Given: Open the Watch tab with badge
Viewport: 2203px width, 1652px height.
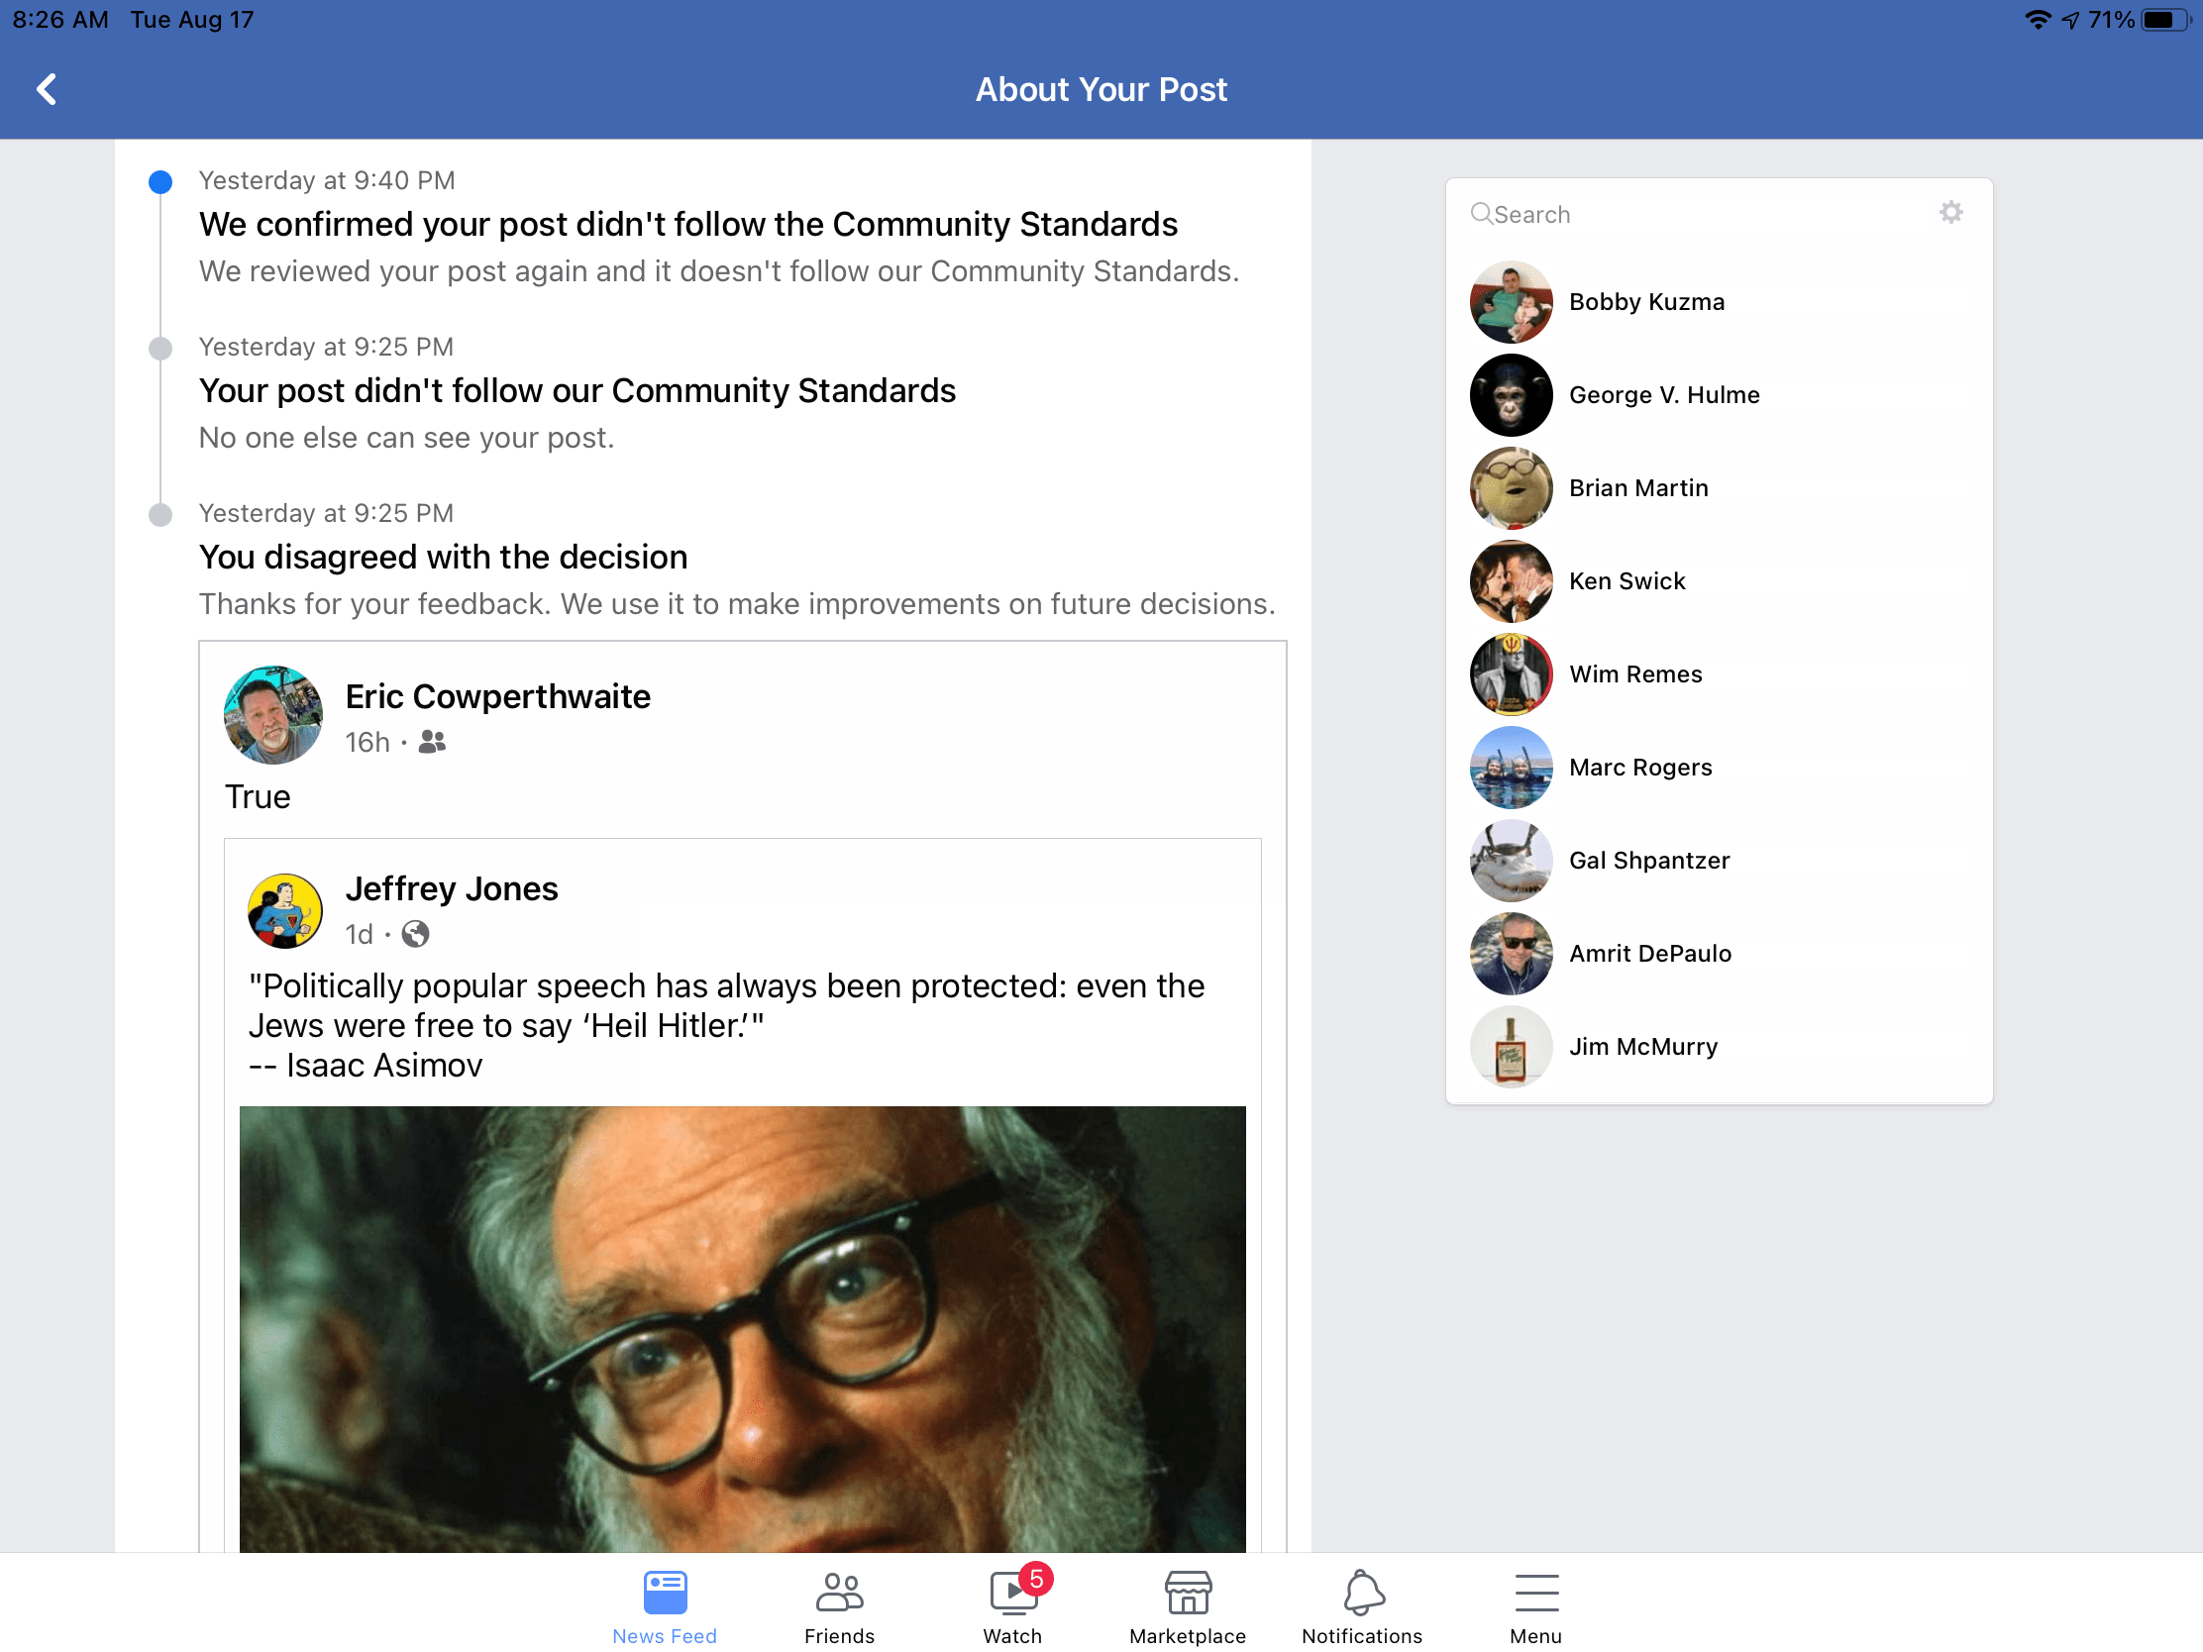Looking at the screenshot, I should (1013, 1605).
